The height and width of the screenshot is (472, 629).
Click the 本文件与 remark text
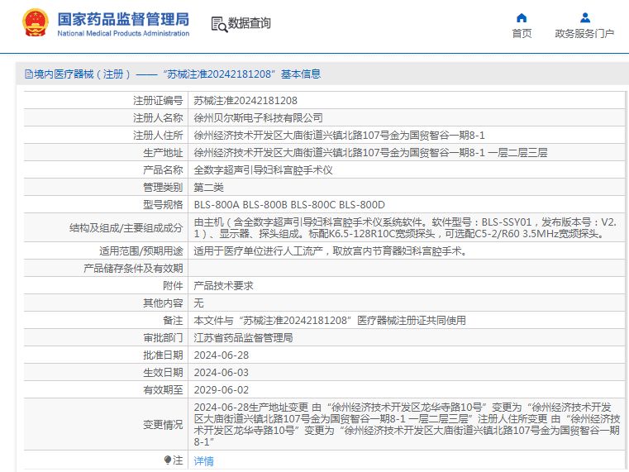tap(330, 321)
